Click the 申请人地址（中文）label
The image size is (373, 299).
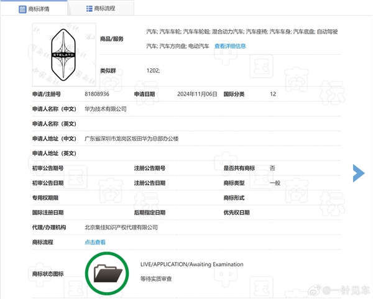[54, 139]
